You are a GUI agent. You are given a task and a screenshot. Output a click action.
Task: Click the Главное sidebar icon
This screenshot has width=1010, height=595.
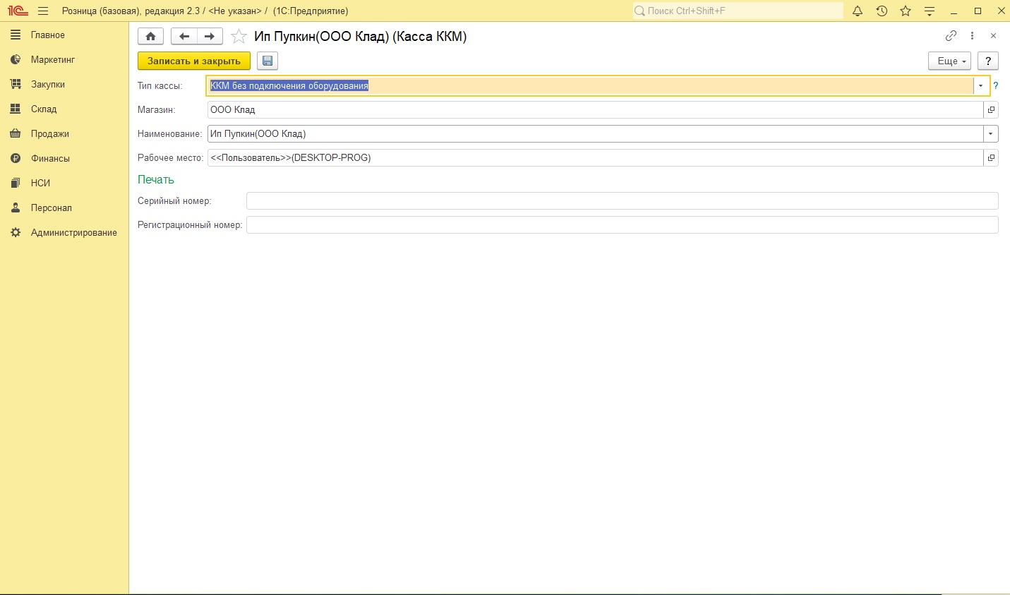16,35
